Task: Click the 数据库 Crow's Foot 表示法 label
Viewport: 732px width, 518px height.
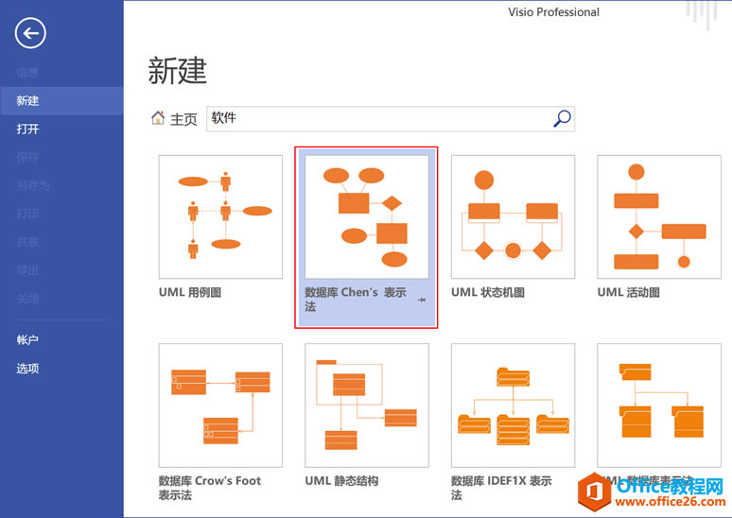Action: (x=210, y=488)
